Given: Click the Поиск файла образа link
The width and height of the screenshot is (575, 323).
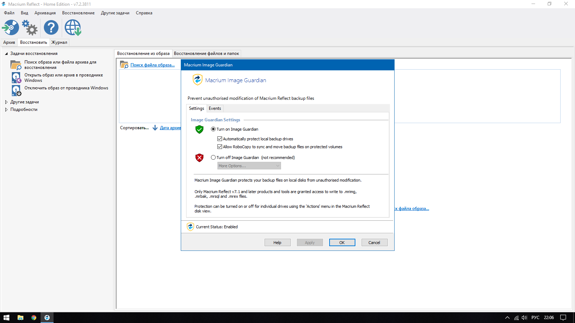Looking at the screenshot, I should click(152, 65).
